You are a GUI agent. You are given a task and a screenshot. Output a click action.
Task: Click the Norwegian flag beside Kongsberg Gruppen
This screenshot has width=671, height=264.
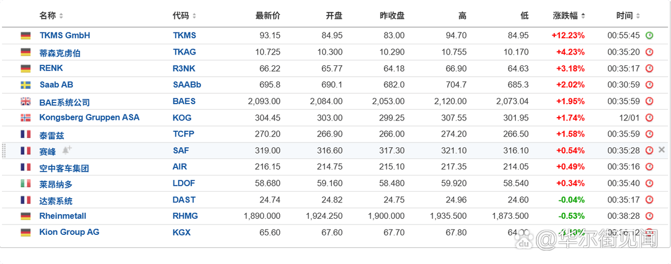[25, 118]
